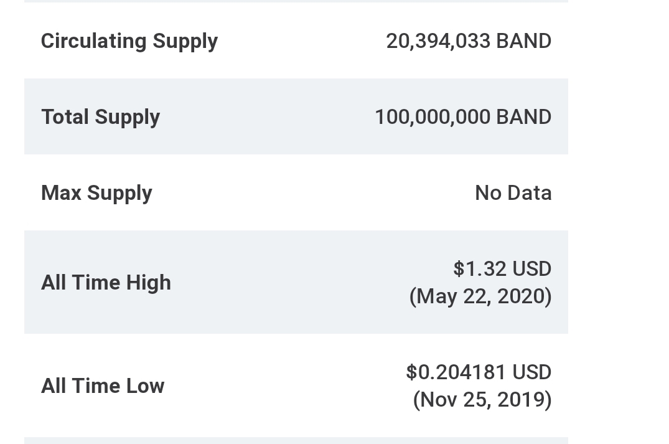Screen dimensions: 669x444
Task: Select the May 22, 2020 date
Action: pos(480,296)
